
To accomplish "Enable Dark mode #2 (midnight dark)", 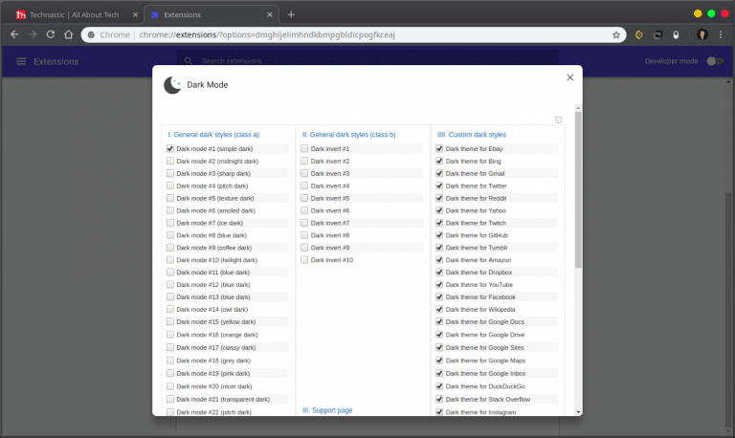I will pos(170,162).
